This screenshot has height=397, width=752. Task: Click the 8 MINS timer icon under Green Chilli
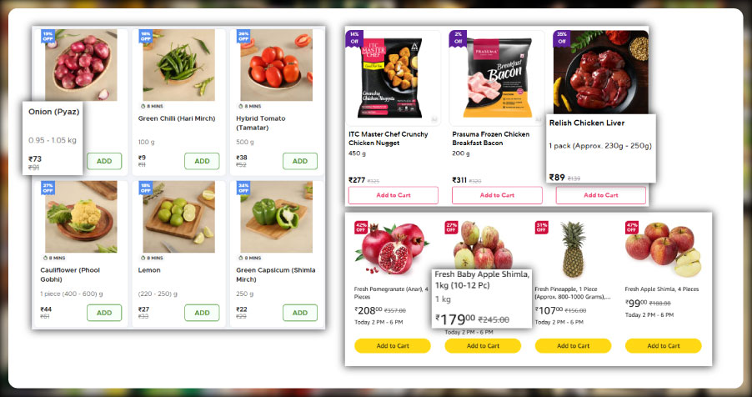click(143, 106)
